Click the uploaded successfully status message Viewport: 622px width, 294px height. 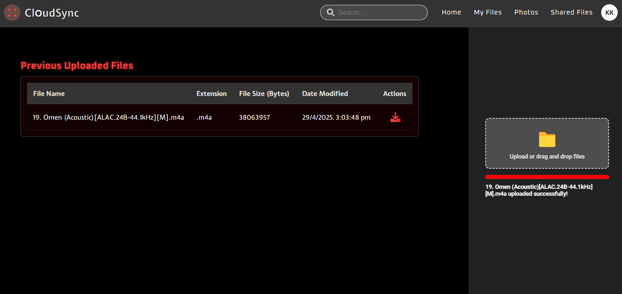539,190
